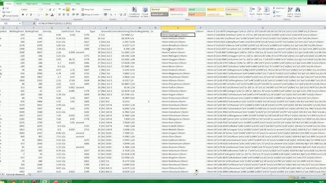Apply the Calculation cell style
This screenshot has height=183, width=326.
click(x=234, y=10)
